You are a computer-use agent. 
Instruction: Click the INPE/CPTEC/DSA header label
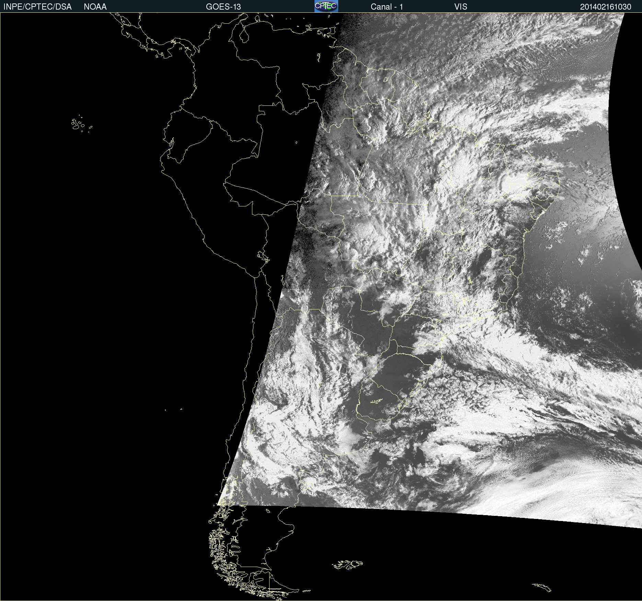coord(37,7)
